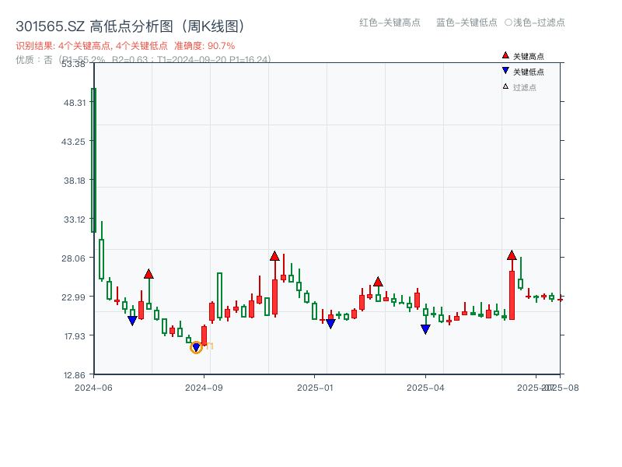Click the circle icon before 浅色-过滤点 label
Viewport: 622px width, 467px height.
(510, 23)
